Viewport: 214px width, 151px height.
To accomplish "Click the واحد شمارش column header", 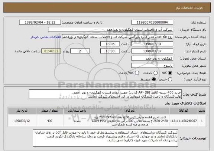I will 77,111.
